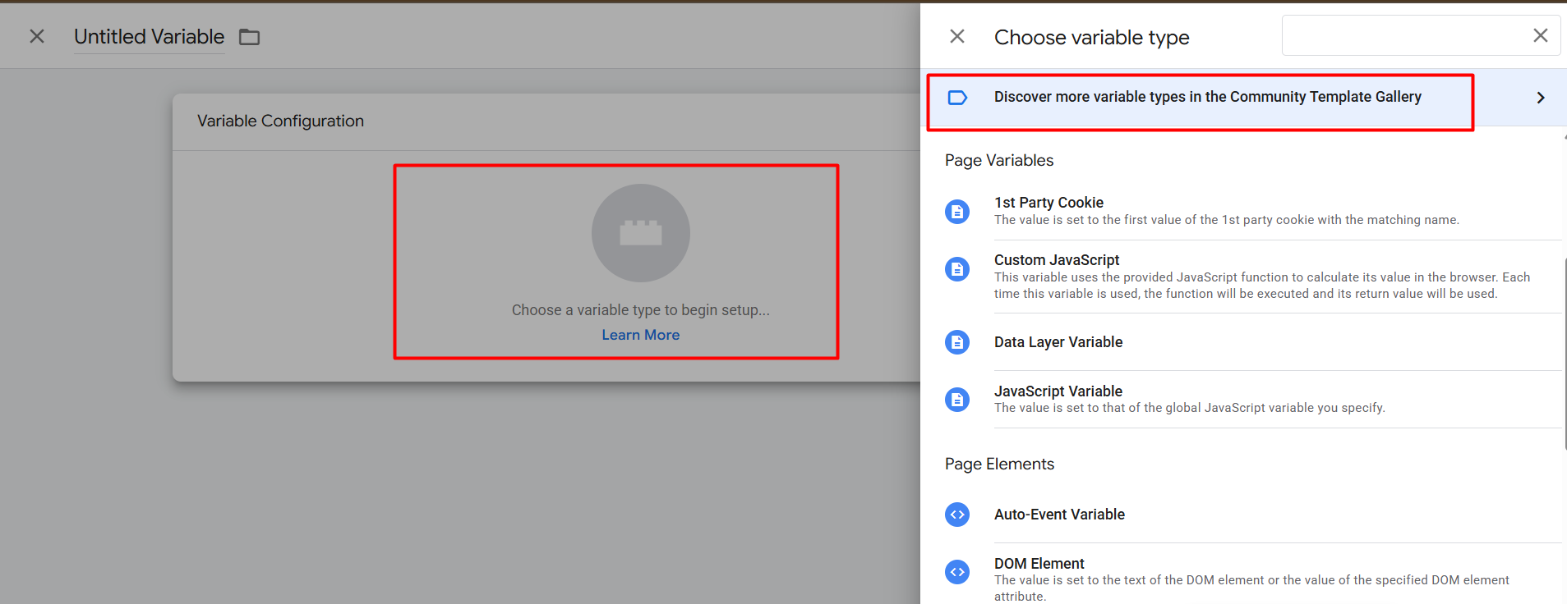Click the Custom JavaScript variable icon
1567x604 pixels.
coord(957,269)
